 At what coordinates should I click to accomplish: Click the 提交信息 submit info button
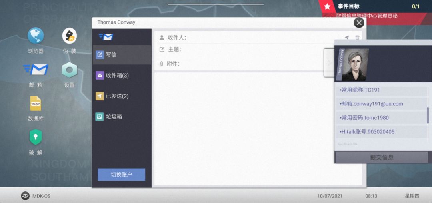(382, 157)
